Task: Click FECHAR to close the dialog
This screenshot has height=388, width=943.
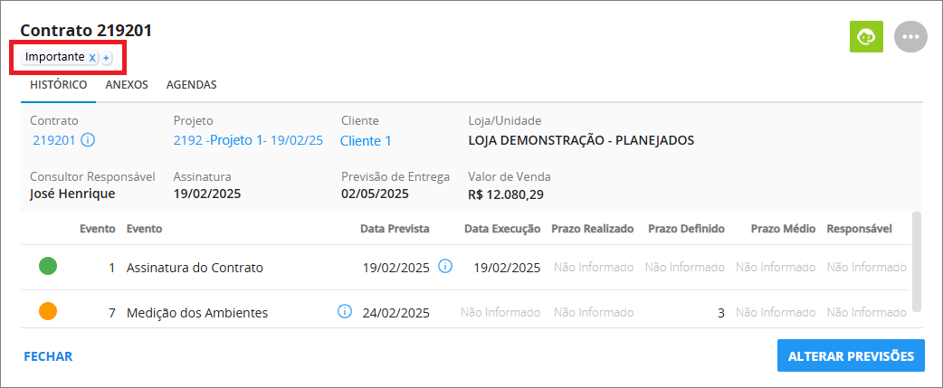Action: pyautogui.click(x=48, y=356)
